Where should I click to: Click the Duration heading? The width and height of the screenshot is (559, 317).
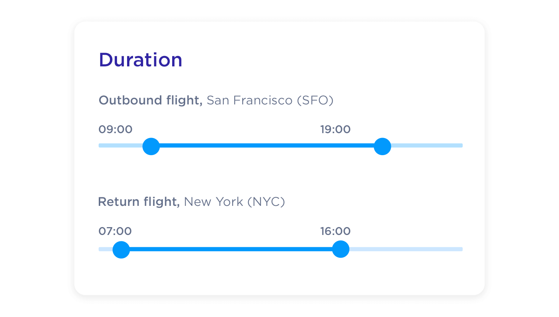click(x=140, y=60)
